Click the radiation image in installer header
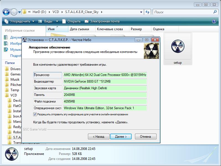The height and width of the screenshot is (166, 221). (x=151, y=51)
